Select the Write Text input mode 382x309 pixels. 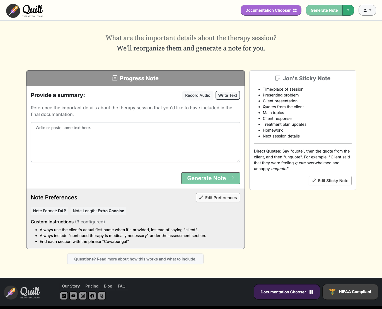[x=228, y=95]
